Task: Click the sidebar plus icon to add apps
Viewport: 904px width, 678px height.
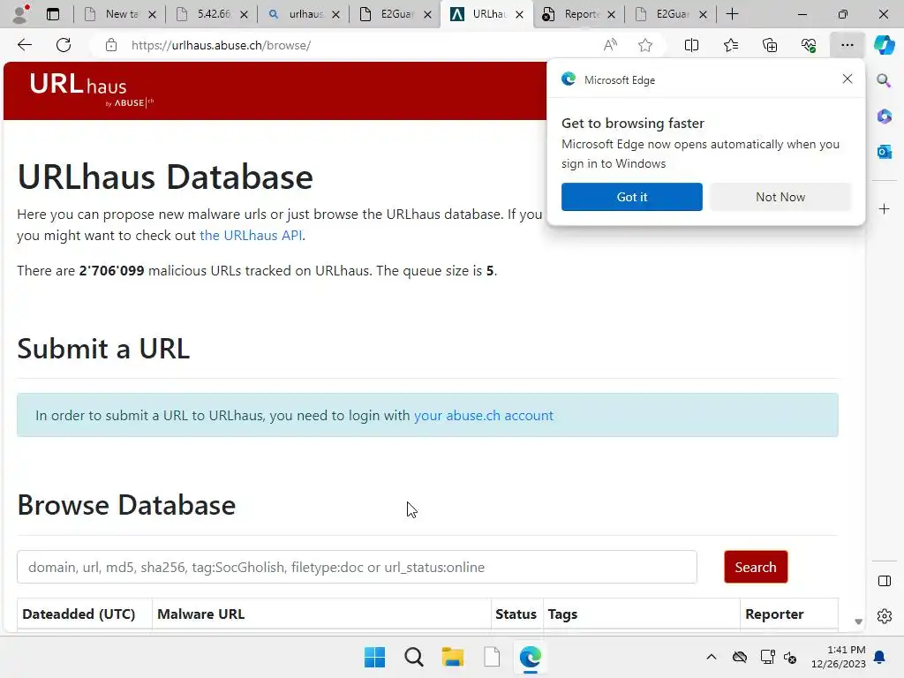Action: pos(884,208)
